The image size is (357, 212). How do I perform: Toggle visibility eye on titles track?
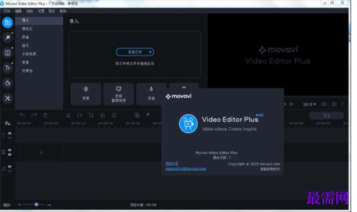10,133
